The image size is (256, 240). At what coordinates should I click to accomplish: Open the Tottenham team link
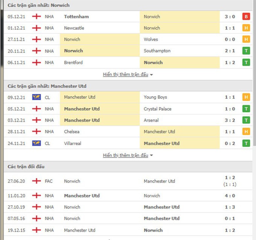point(76,17)
